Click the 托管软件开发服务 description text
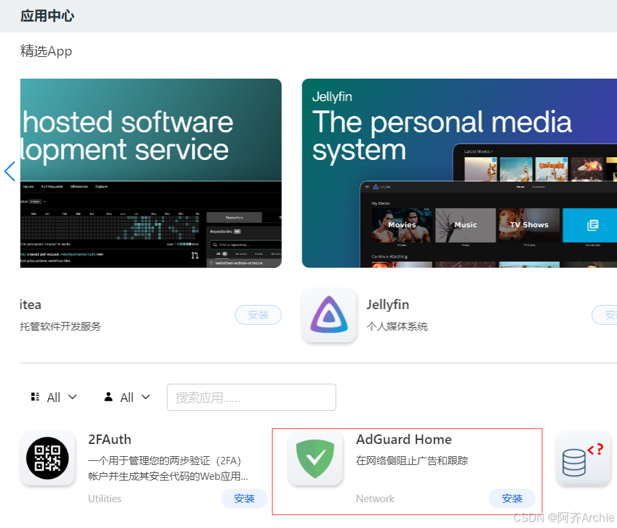The width and height of the screenshot is (617, 528). pos(60,327)
